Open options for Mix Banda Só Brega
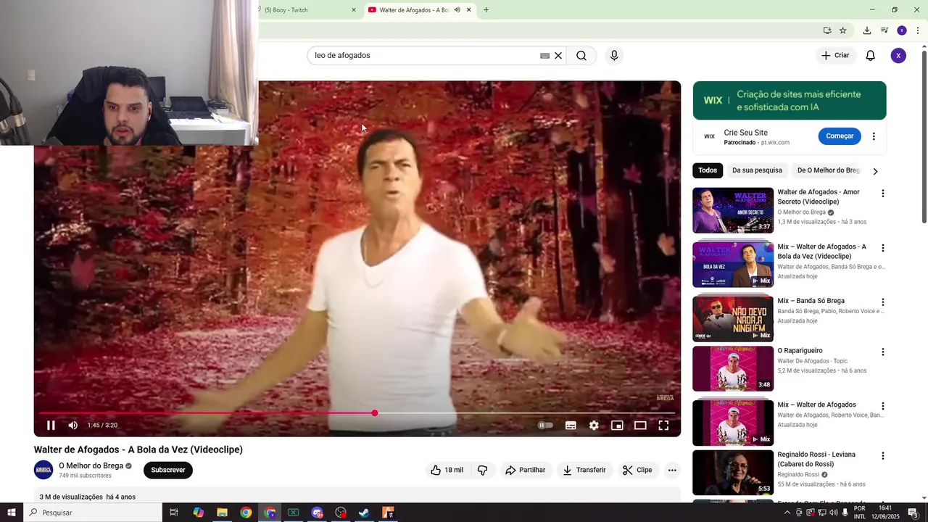 [882, 302]
